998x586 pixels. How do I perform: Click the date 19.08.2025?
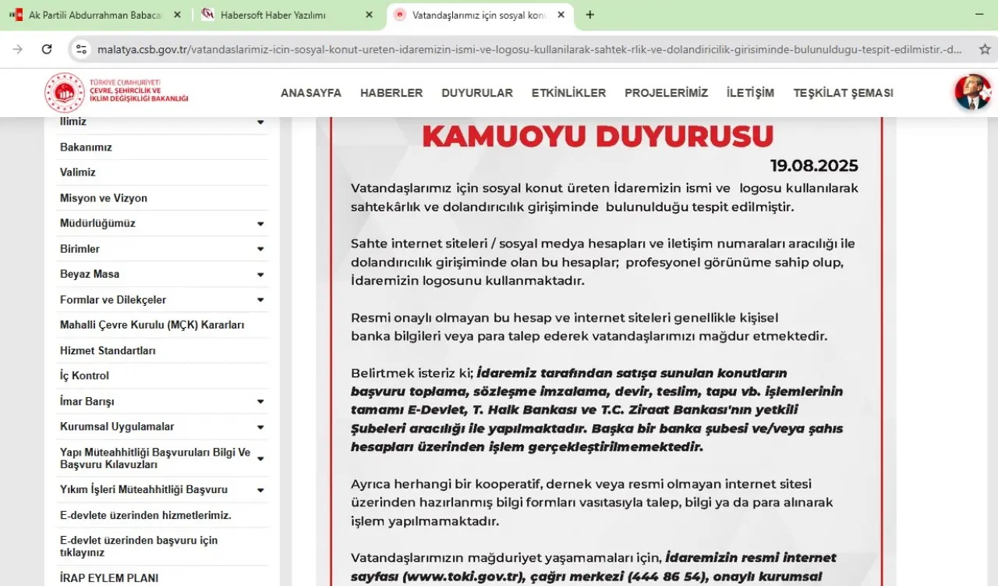814,165
